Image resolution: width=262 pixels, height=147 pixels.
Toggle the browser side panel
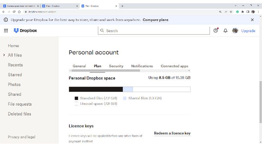(x=248, y=12)
